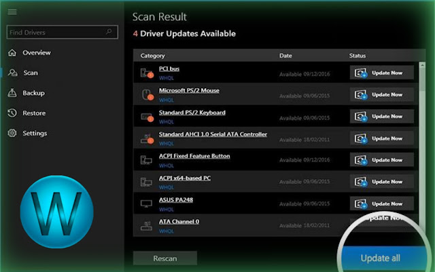
Task: Click the scrollbar up arrow in driver list
Action: [422, 65]
